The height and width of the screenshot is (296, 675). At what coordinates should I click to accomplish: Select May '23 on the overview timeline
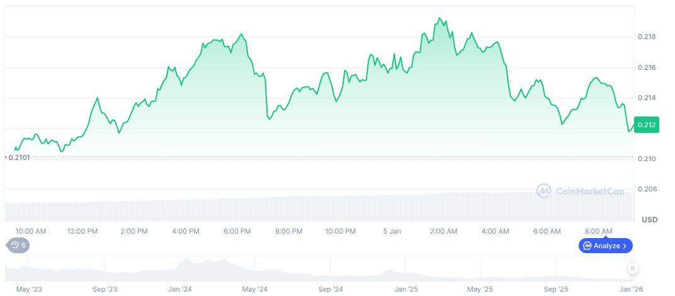click(29, 289)
